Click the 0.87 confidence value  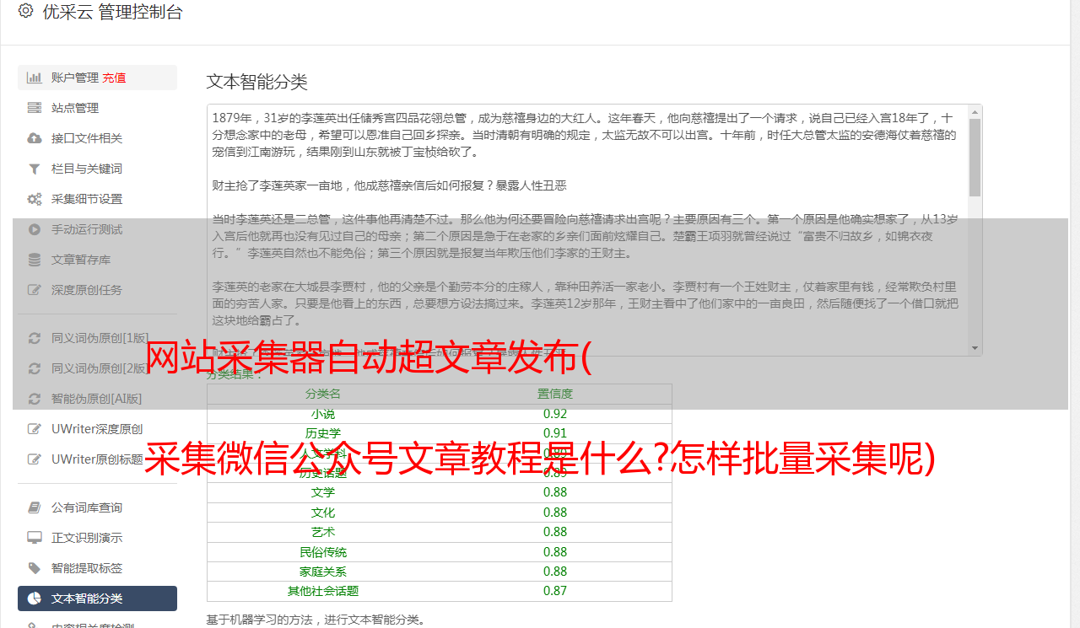click(555, 591)
